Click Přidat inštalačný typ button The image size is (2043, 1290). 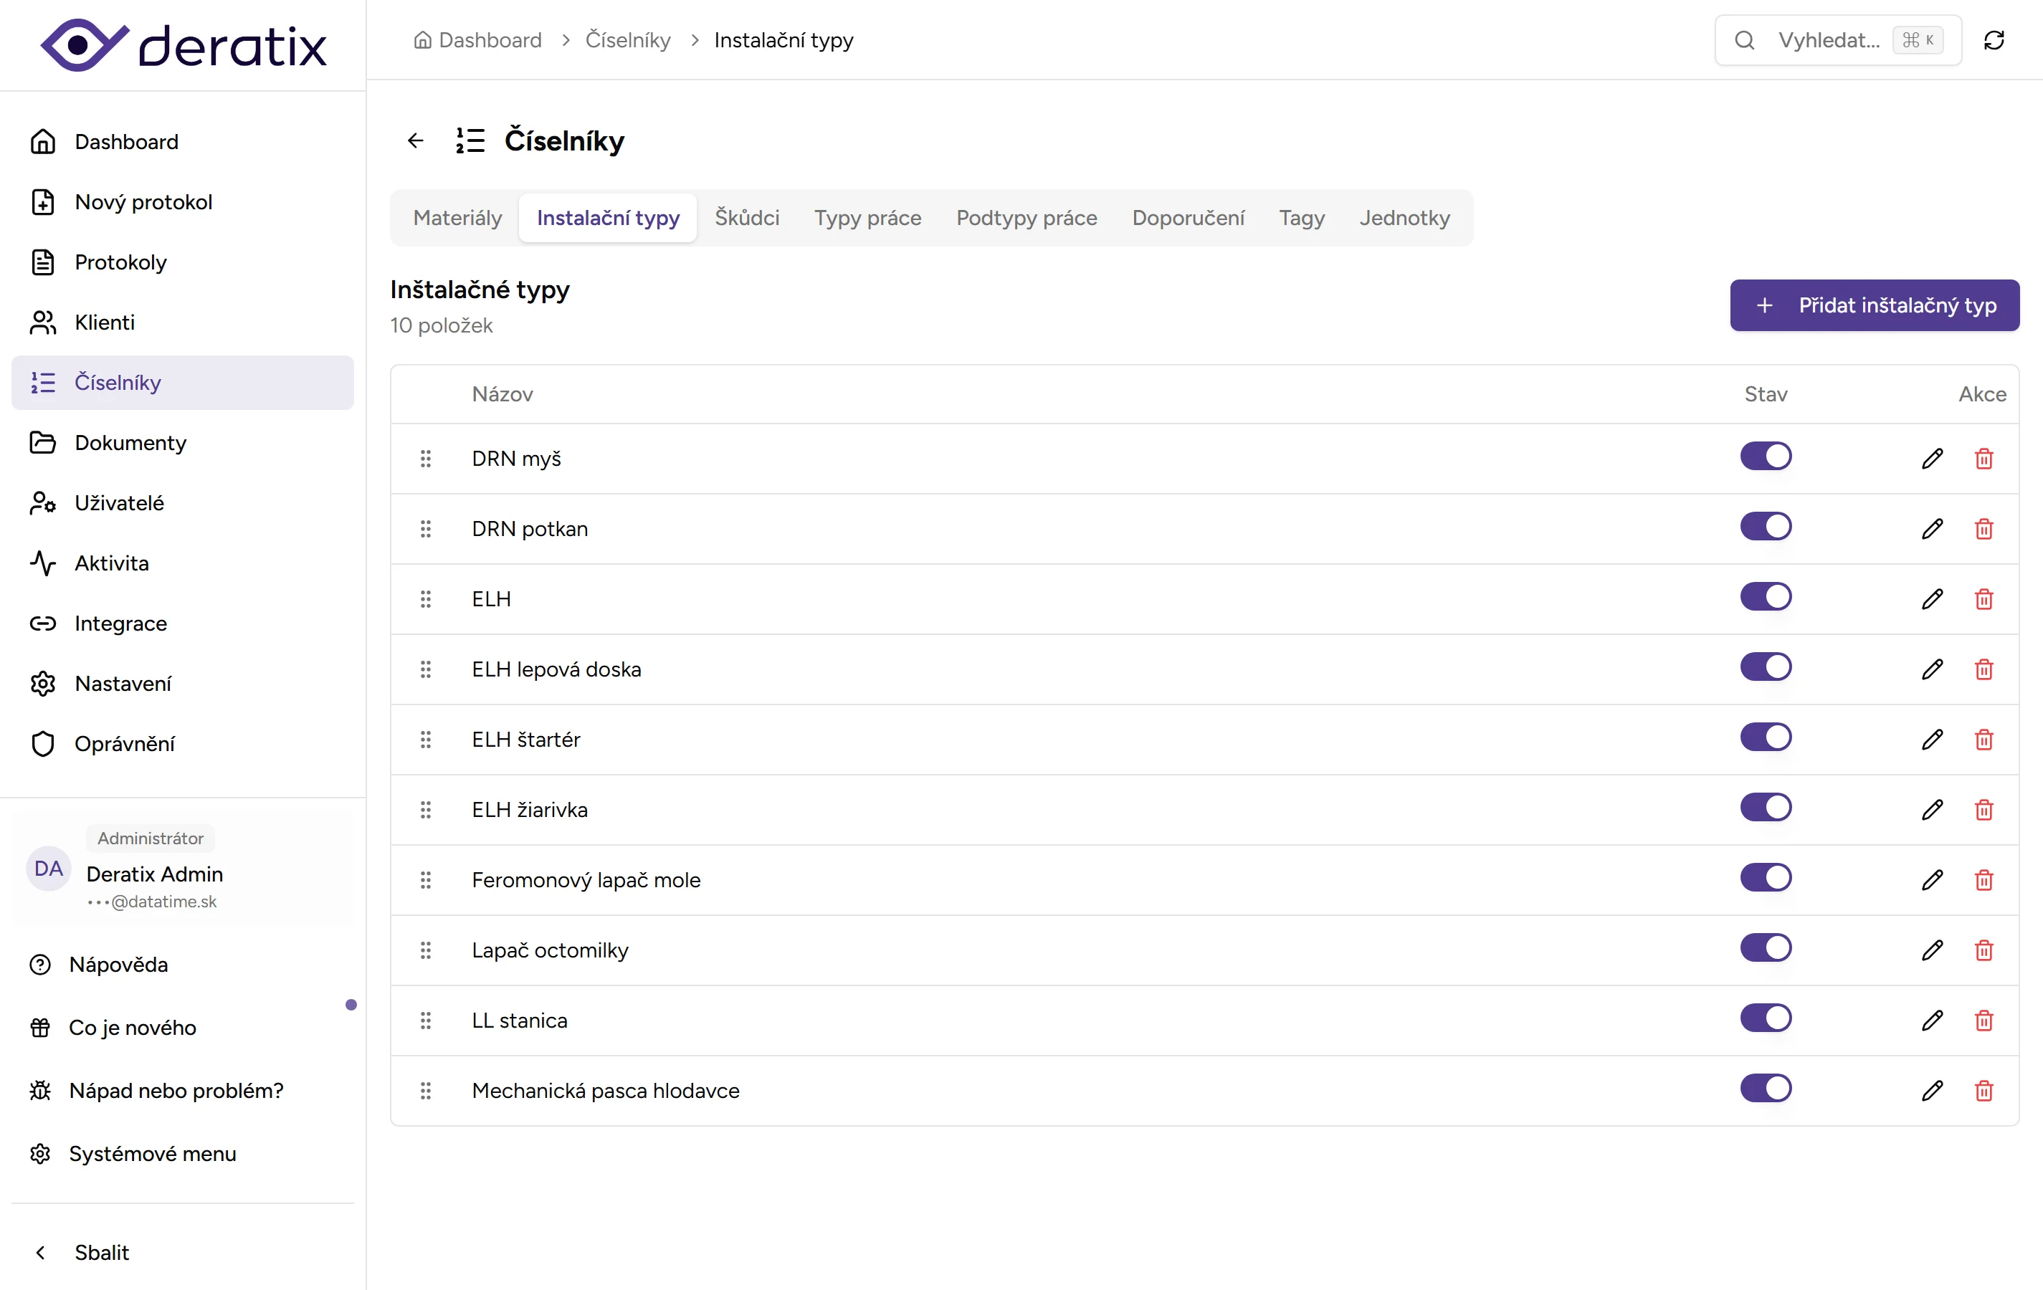pos(1874,305)
